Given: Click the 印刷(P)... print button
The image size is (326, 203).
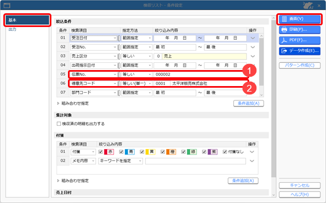Looking at the screenshot, I should [299, 29].
